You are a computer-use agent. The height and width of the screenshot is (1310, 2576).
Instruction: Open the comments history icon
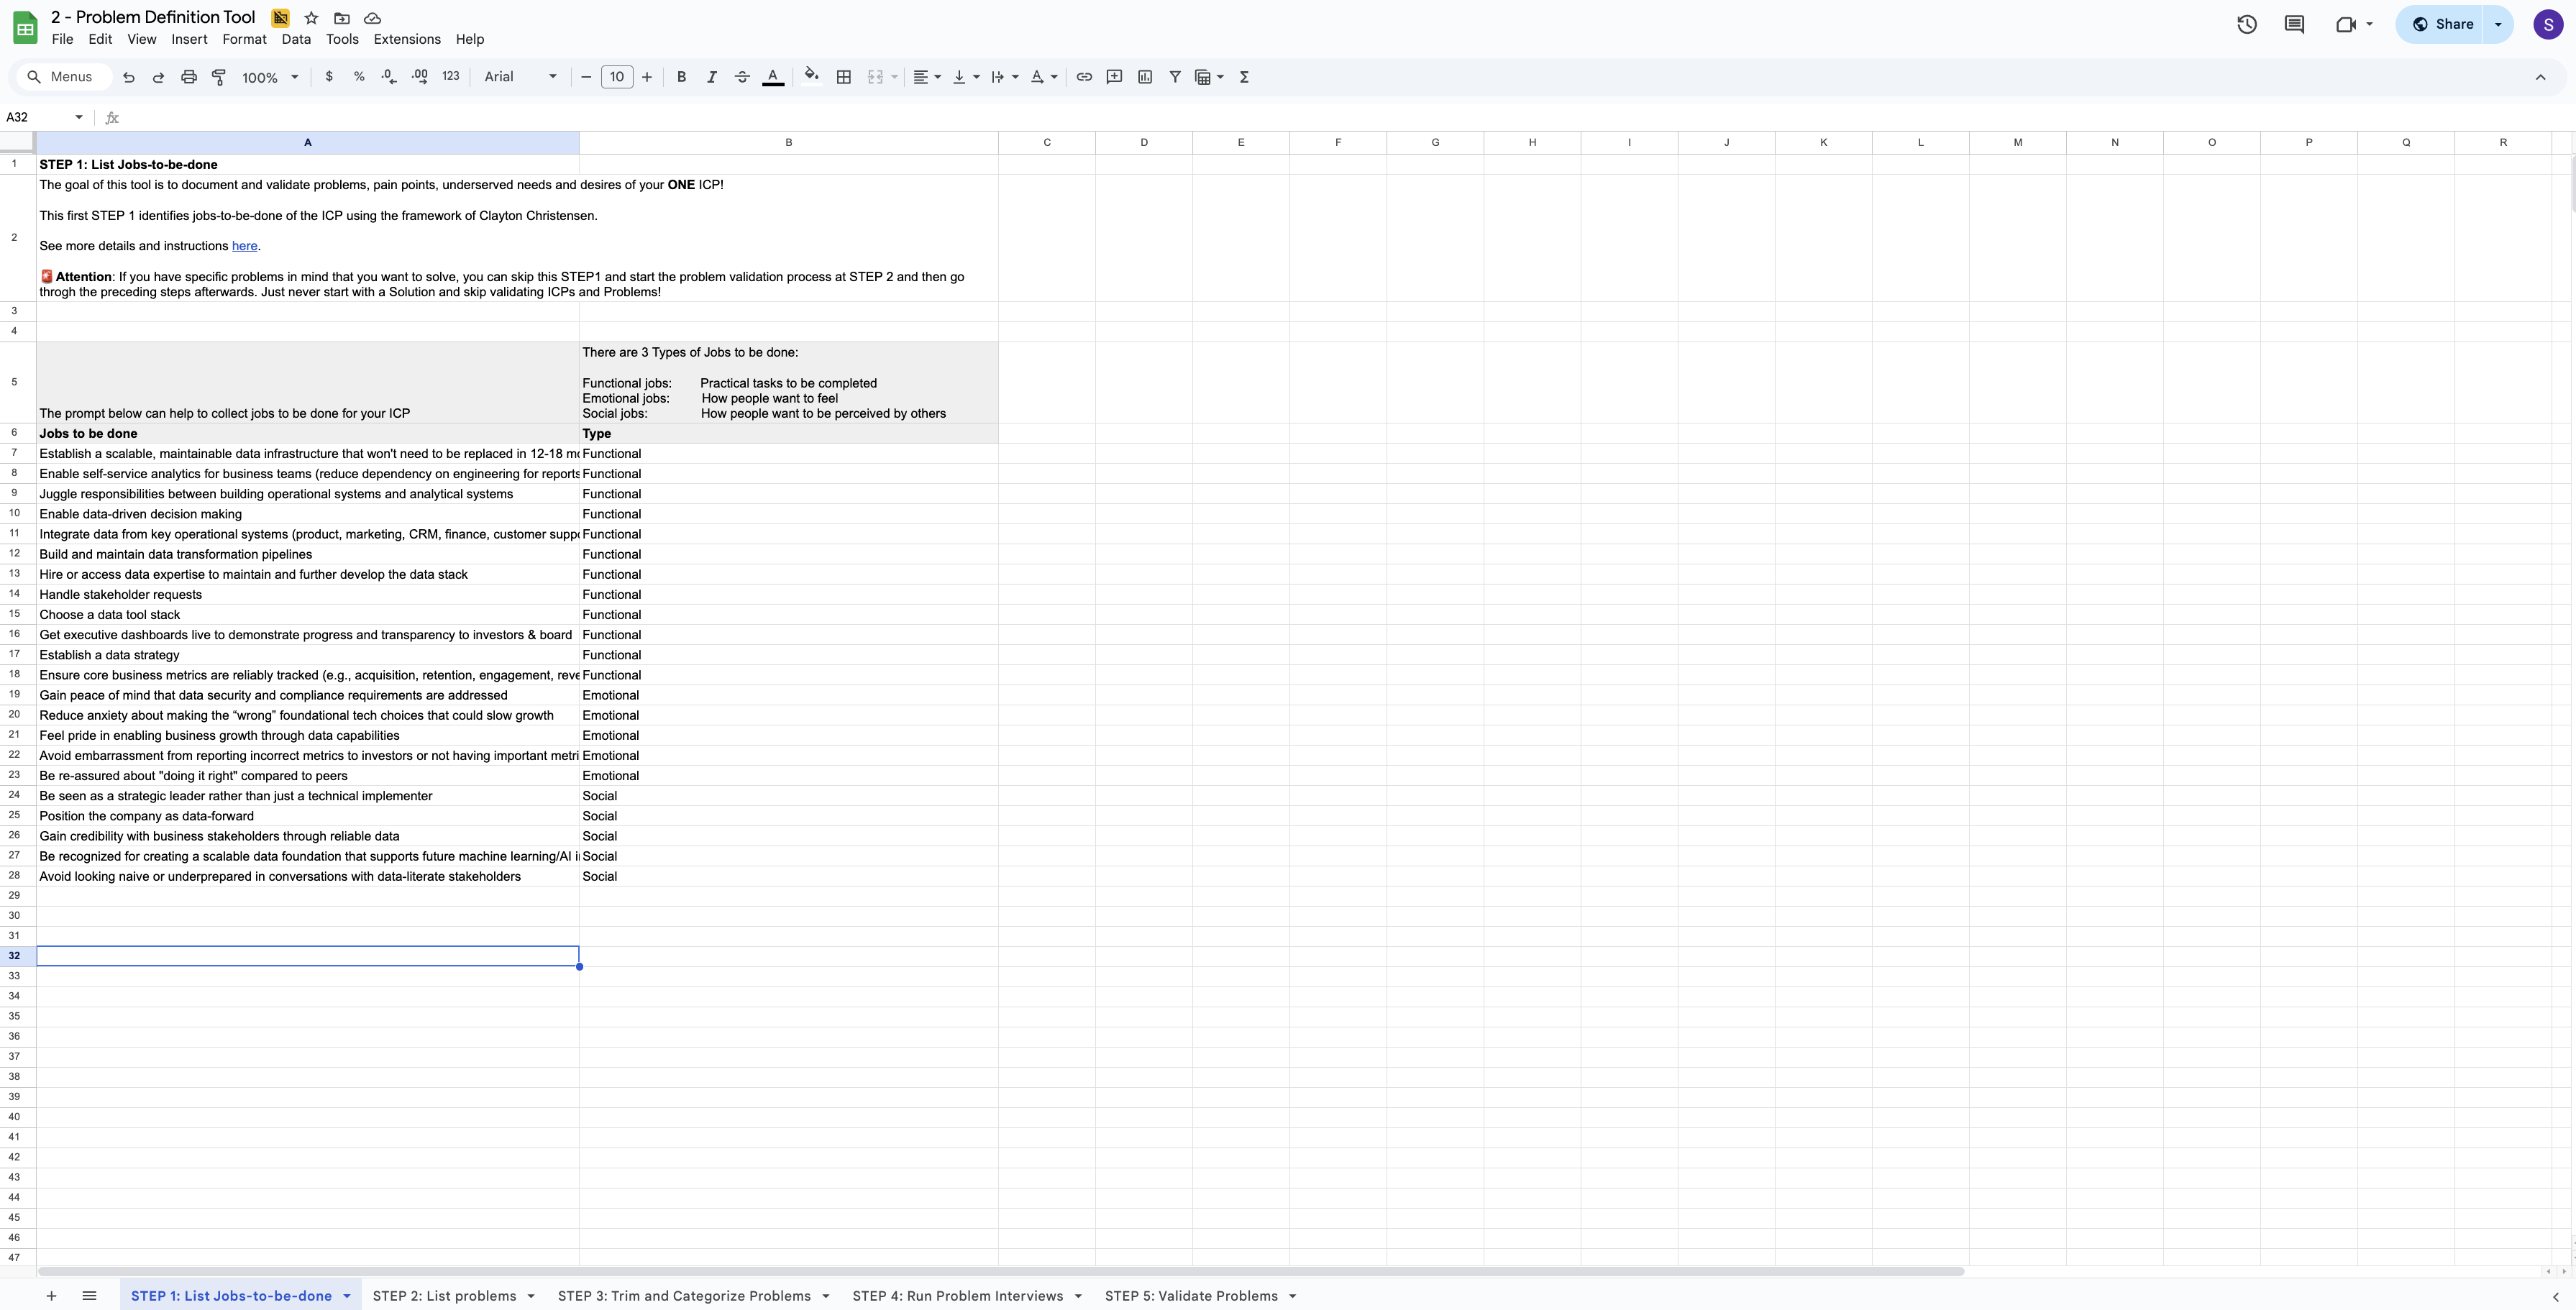(x=2294, y=25)
